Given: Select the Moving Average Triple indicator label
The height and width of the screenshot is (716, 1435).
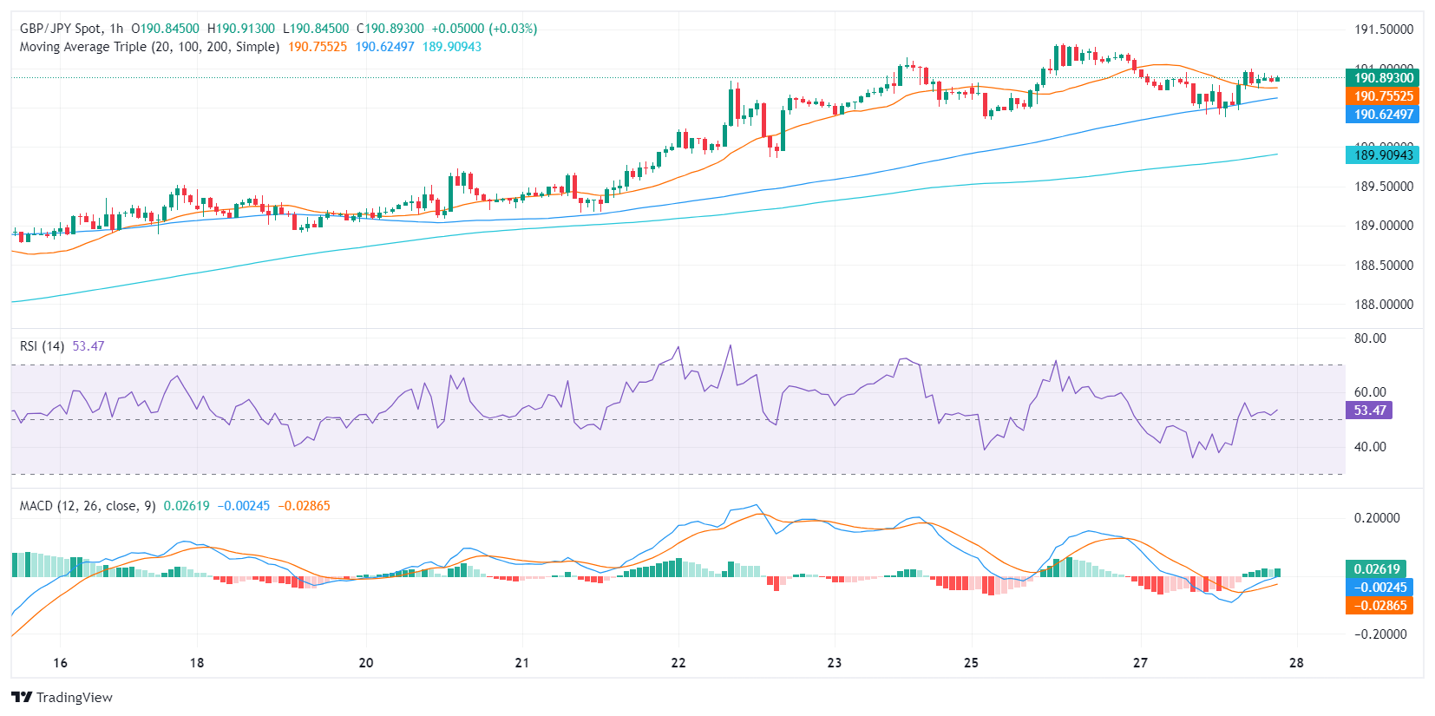Looking at the screenshot, I should pos(149,47).
